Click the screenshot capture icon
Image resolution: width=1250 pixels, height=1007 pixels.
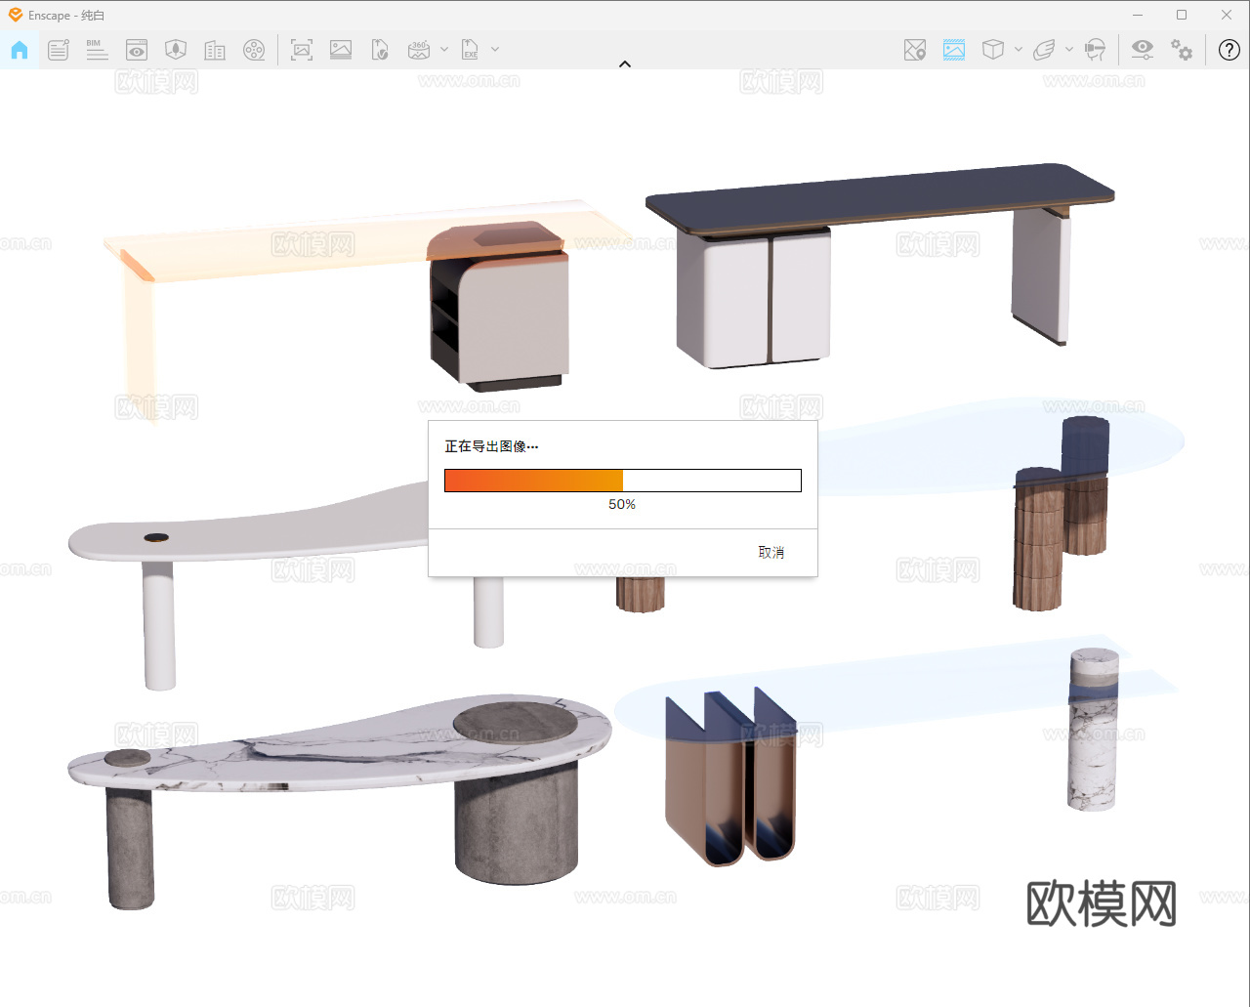(302, 50)
